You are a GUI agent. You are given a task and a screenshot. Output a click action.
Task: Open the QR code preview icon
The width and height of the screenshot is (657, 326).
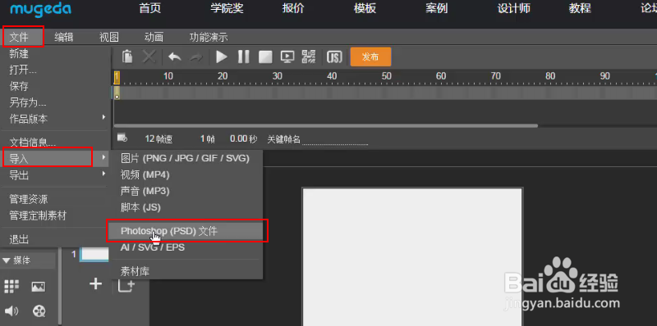309,57
